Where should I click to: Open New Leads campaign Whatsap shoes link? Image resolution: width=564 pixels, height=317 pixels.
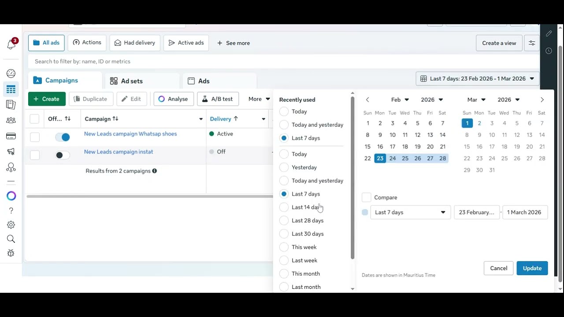(130, 134)
